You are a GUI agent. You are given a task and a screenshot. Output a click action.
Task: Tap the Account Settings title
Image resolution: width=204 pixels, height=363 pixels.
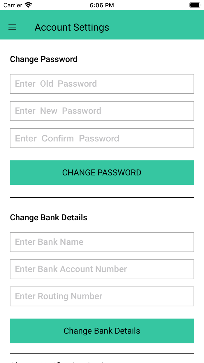[x=72, y=27]
